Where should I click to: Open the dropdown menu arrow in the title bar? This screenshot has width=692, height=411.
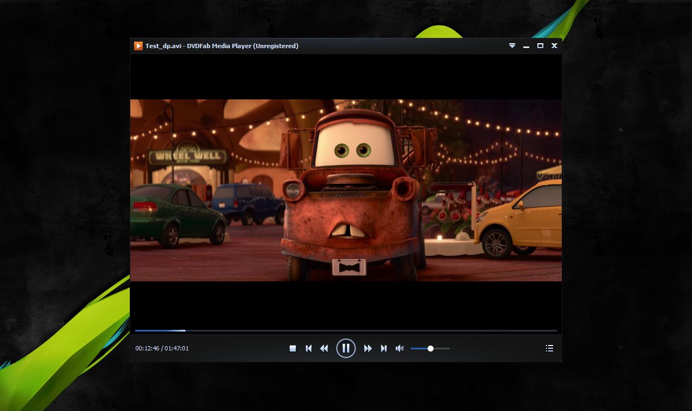(512, 46)
